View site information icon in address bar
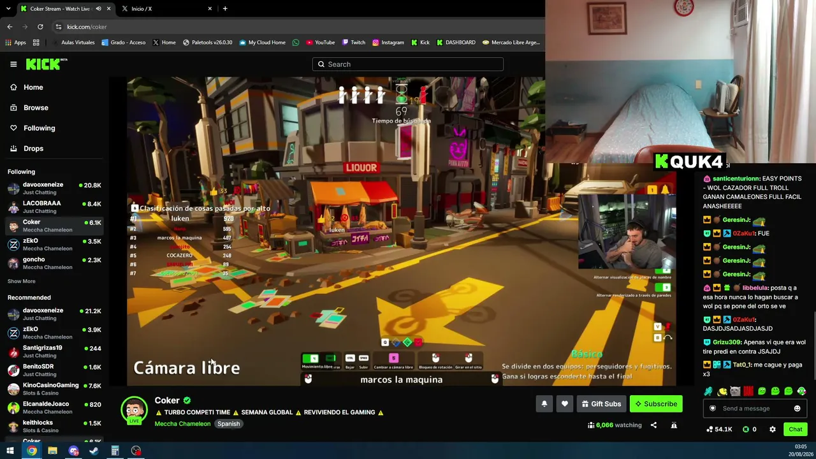The width and height of the screenshot is (816, 459). pos(59,27)
